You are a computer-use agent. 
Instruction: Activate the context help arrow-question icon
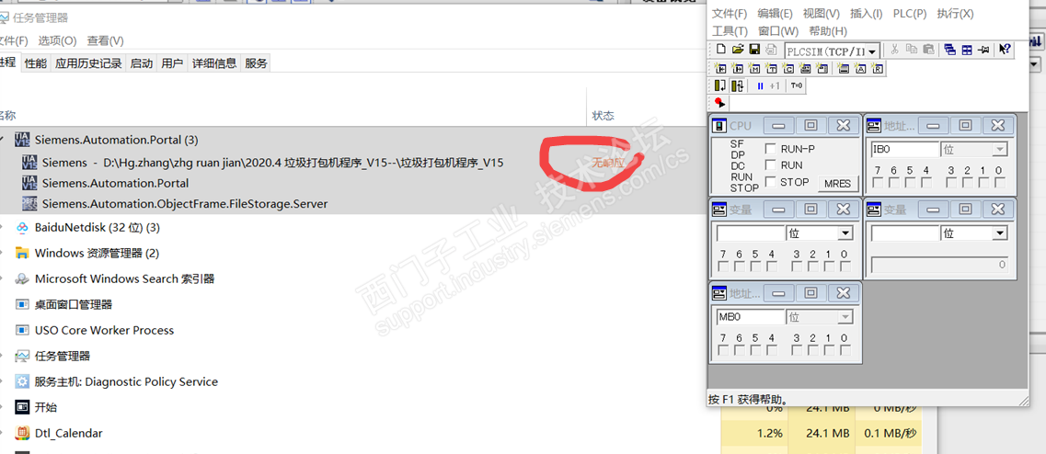click(1006, 50)
